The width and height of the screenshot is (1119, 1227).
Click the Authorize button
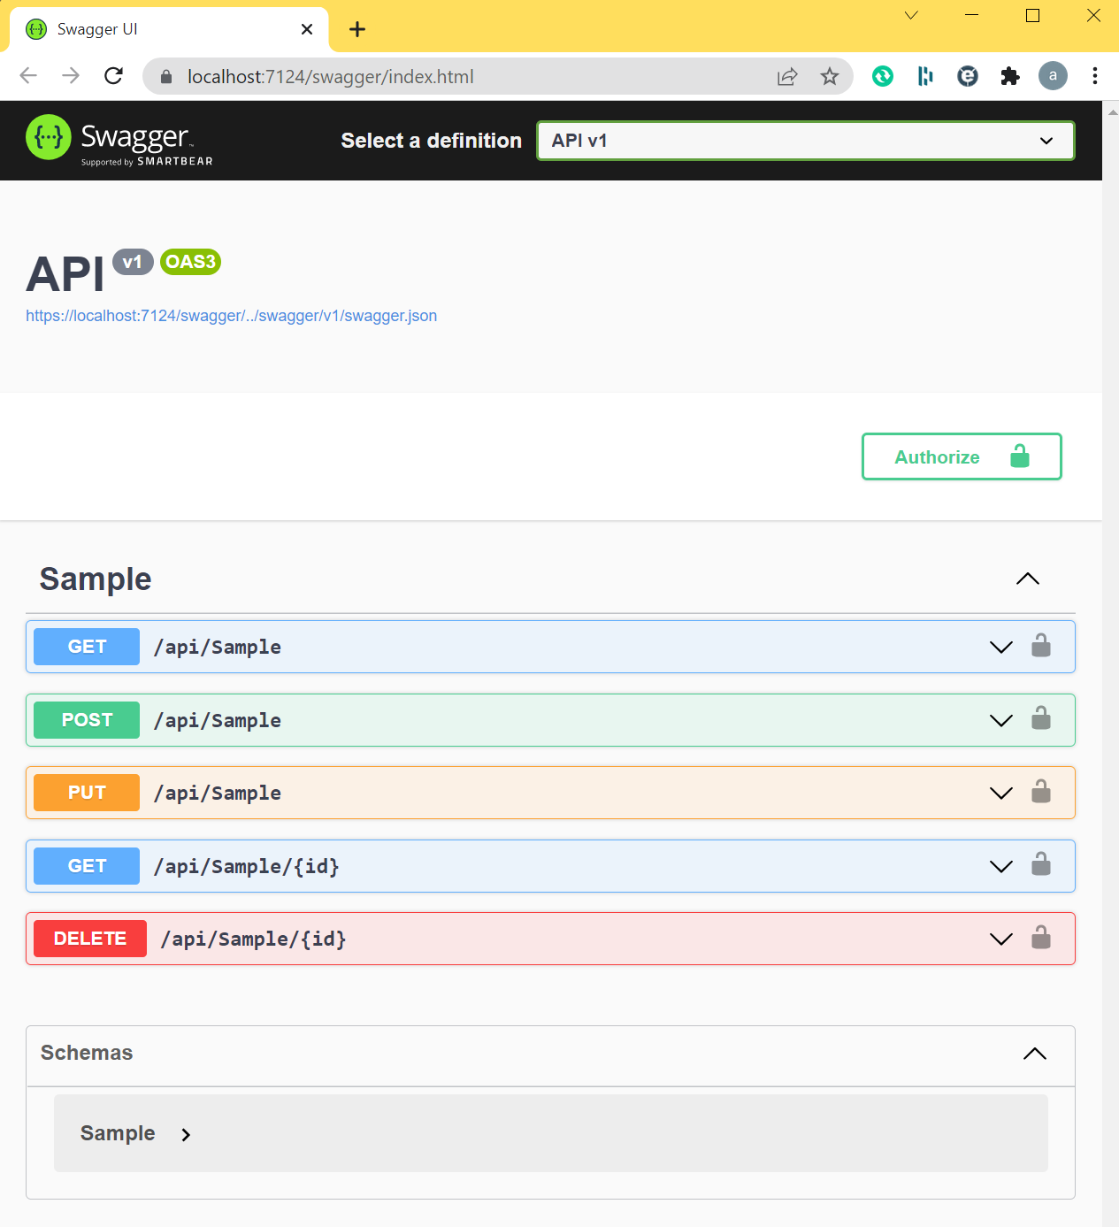(961, 456)
